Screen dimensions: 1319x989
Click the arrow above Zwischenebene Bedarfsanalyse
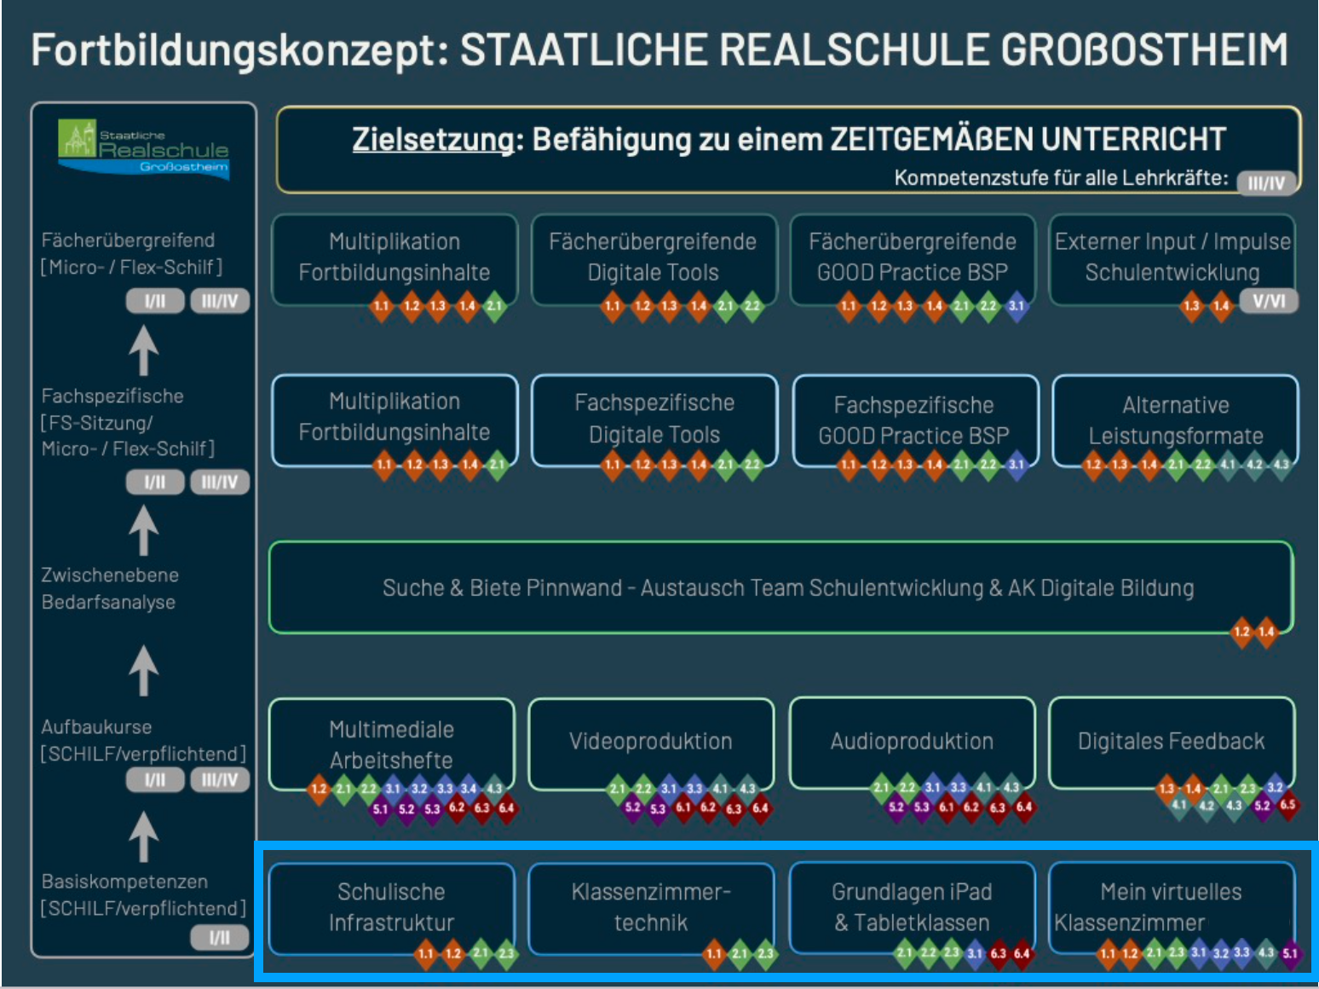click(143, 530)
